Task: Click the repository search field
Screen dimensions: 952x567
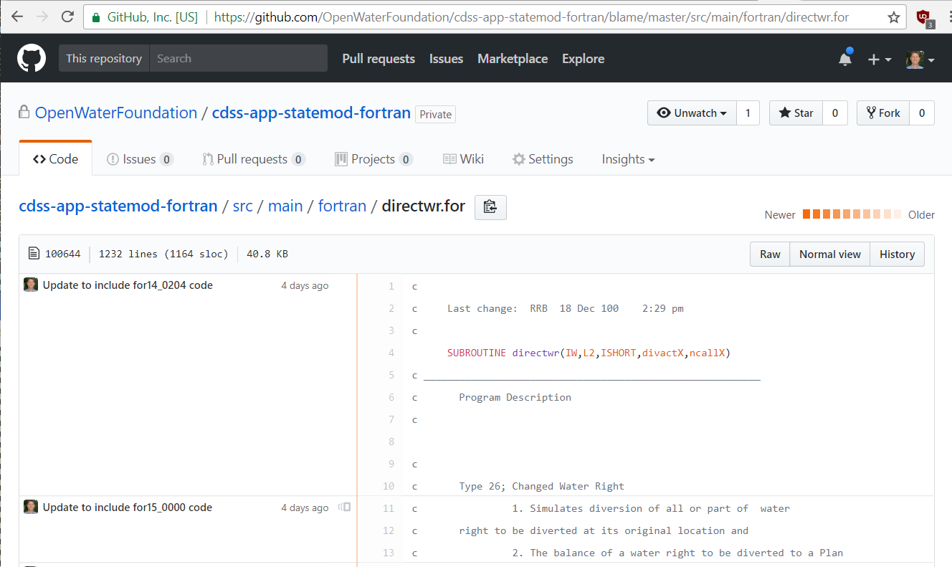Action: pyautogui.click(x=238, y=59)
